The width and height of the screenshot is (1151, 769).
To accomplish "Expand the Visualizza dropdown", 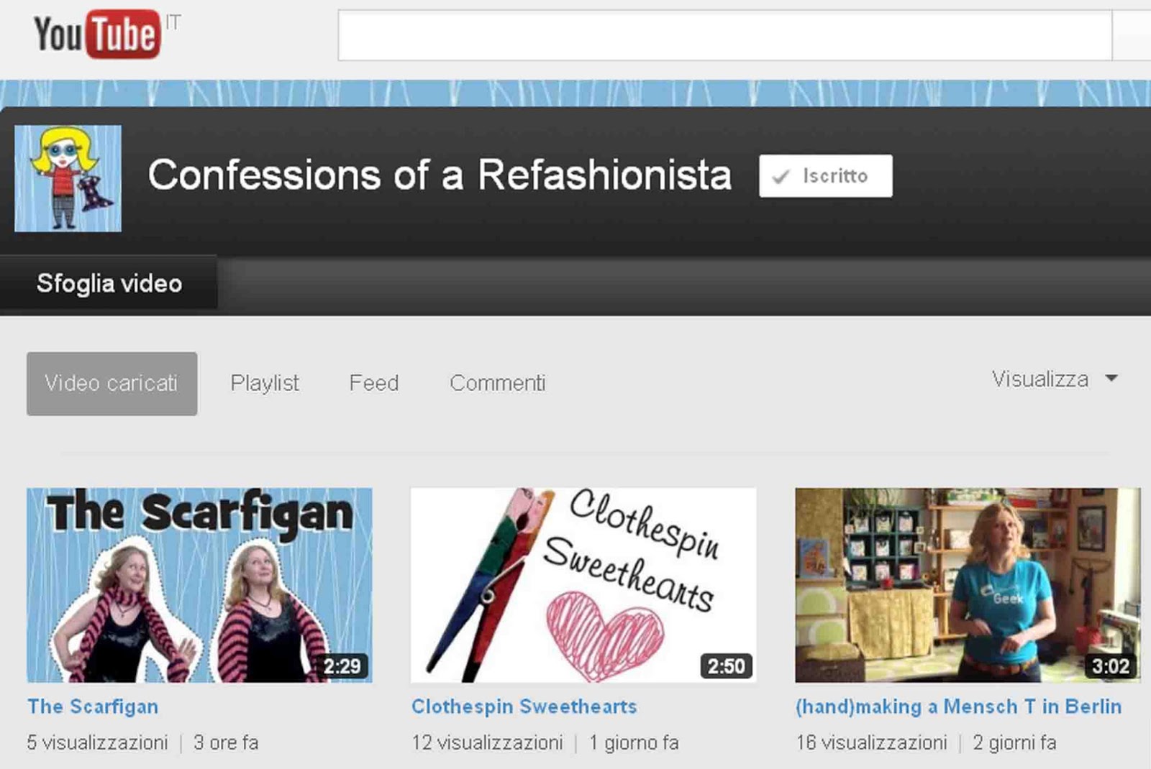I will 1055,379.
